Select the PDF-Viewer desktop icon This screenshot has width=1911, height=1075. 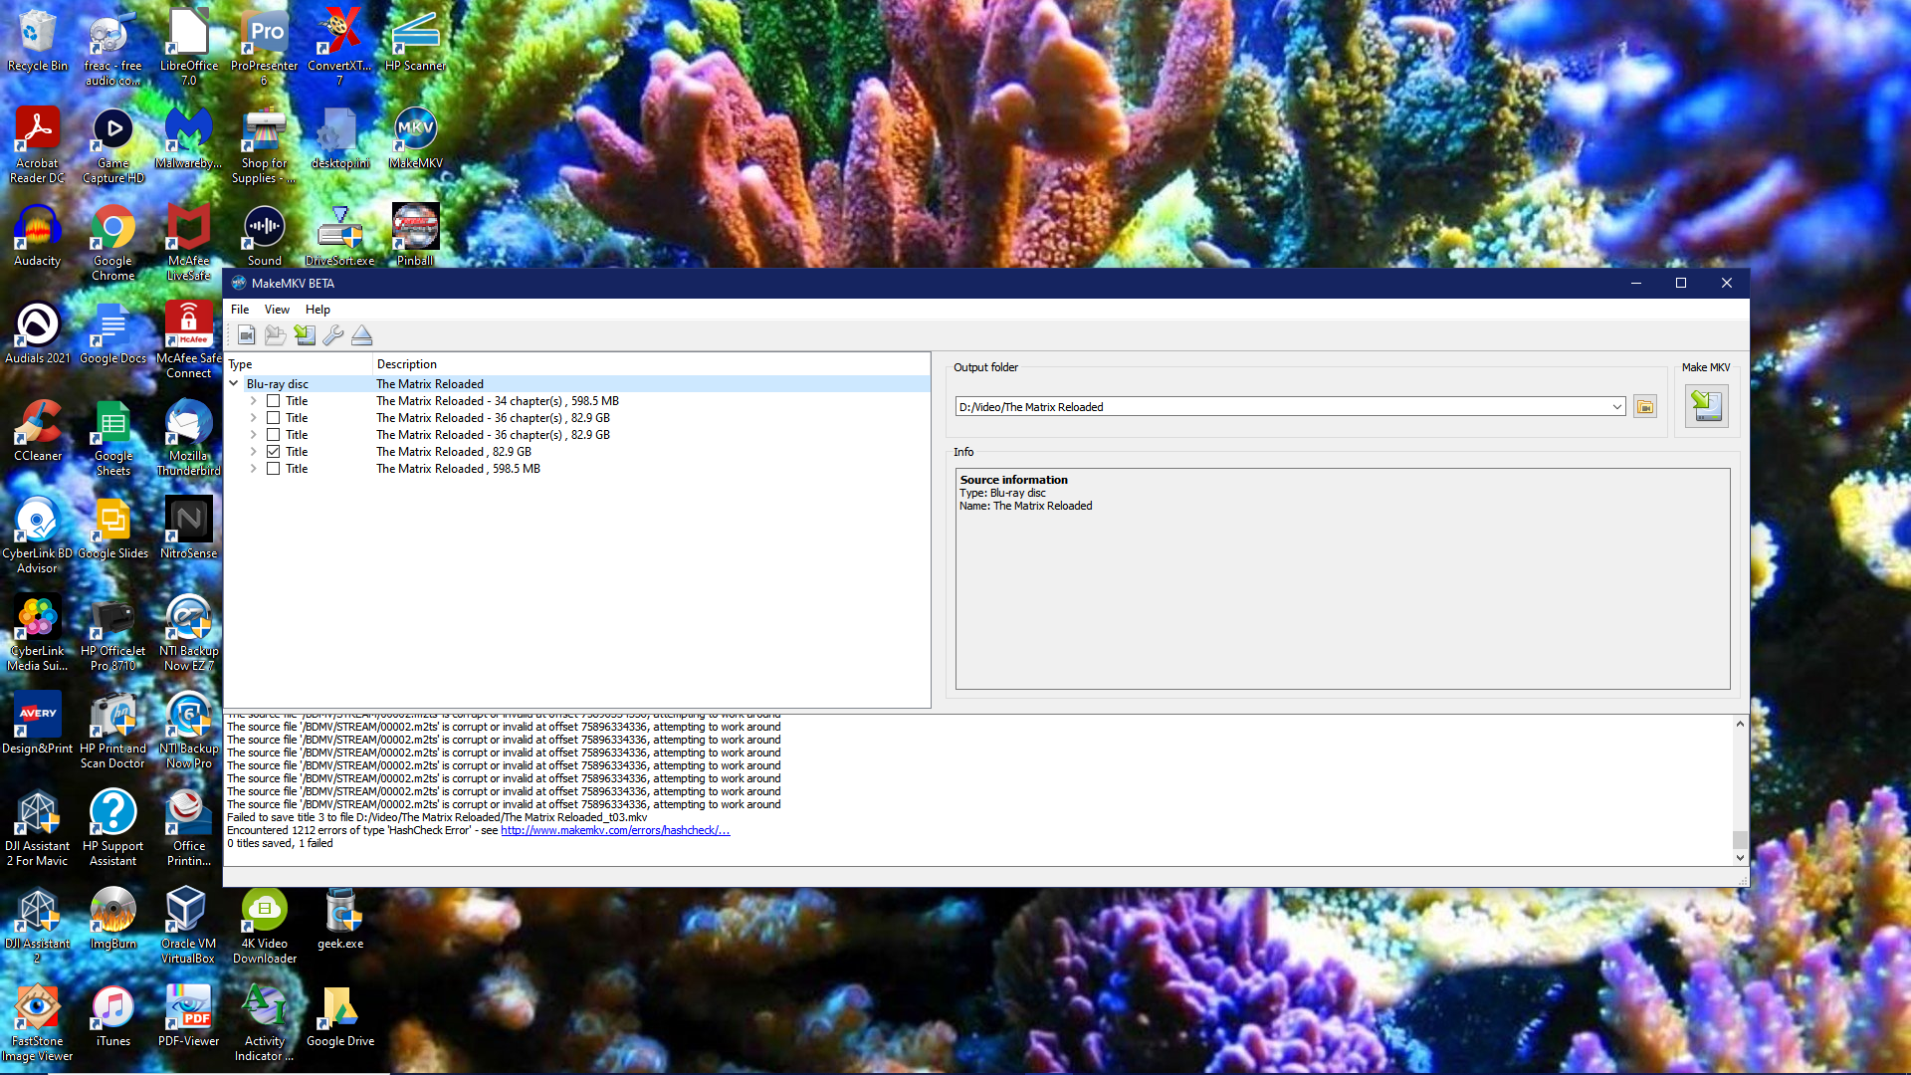[189, 1016]
